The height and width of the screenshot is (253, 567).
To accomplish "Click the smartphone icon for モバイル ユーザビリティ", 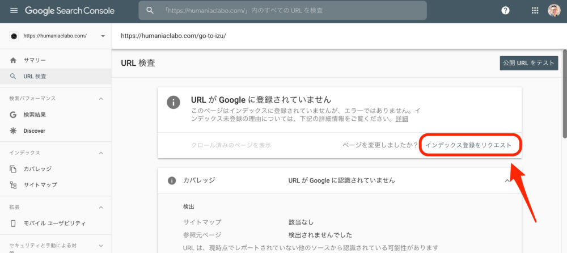I will [14, 224].
